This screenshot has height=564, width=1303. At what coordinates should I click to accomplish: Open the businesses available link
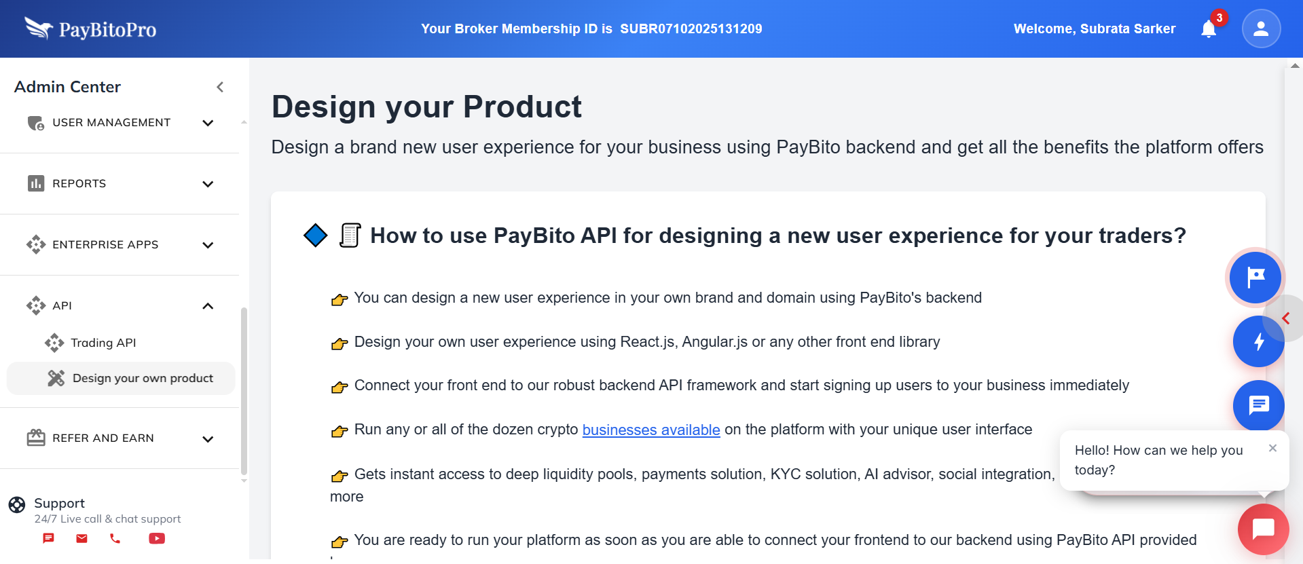650,430
